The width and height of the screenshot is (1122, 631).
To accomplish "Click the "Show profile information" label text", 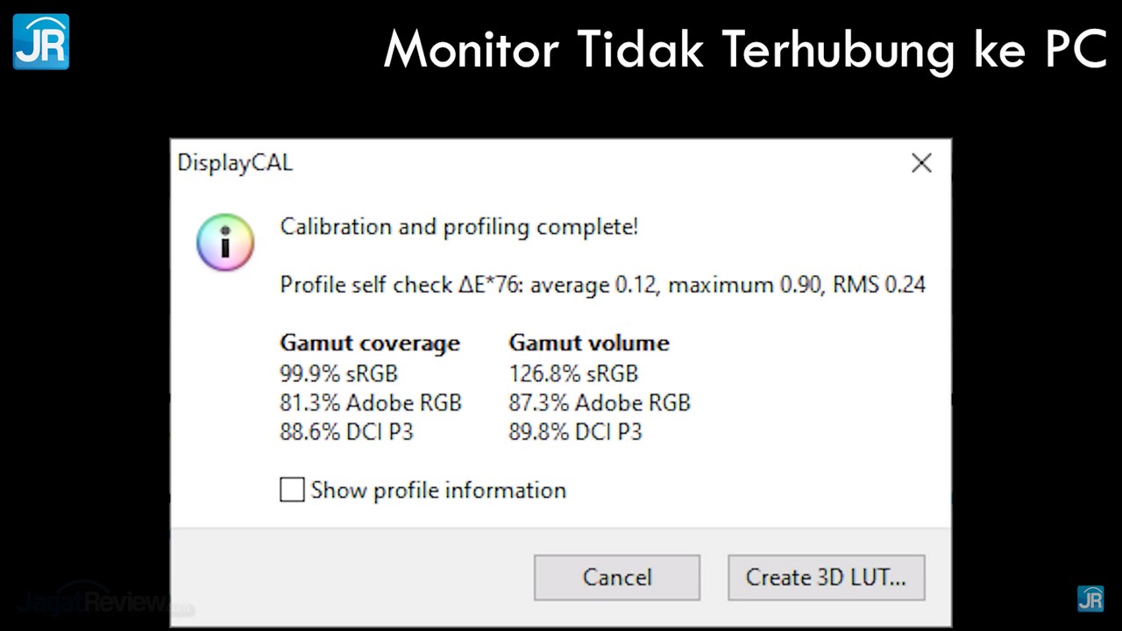I will (438, 490).
